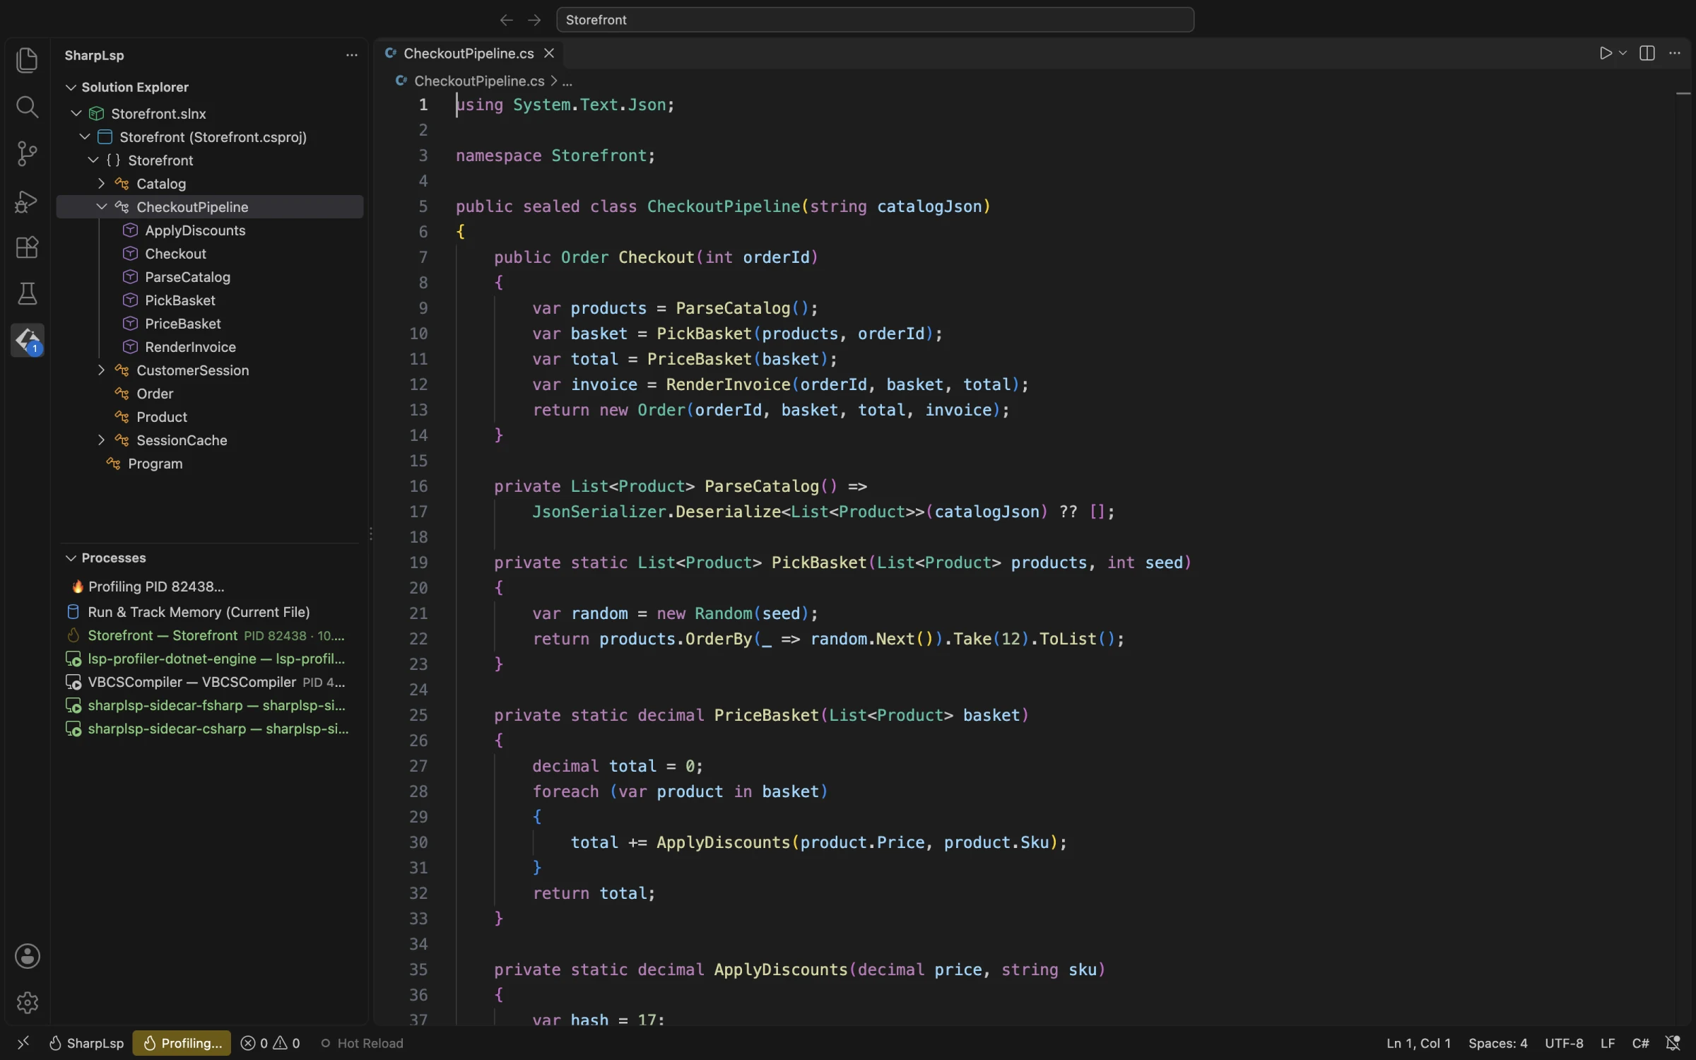Open the Extensions view

click(x=27, y=247)
